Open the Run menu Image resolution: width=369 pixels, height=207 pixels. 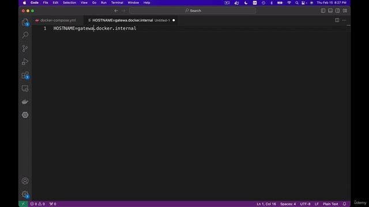tap(104, 2)
